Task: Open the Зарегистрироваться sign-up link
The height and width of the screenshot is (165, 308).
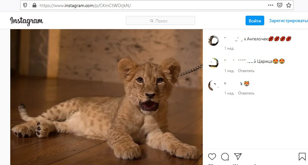Action: [288, 21]
